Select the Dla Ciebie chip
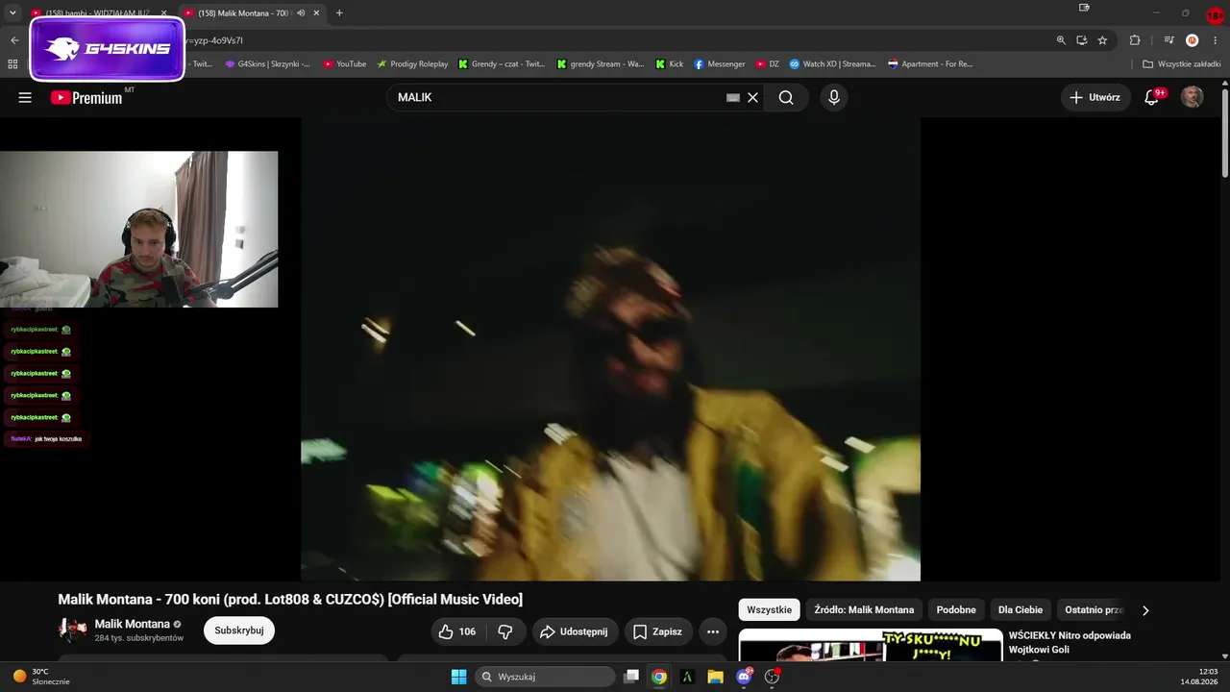Screen dimensions: 1230x692 (x=1021, y=609)
